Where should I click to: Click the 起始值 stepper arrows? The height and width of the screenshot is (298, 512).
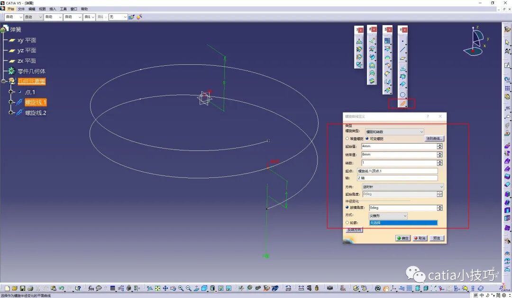[x=440, y=146]
